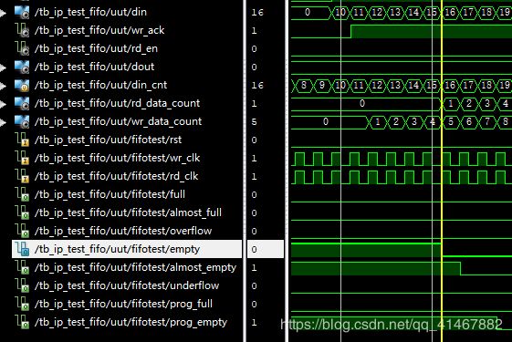Click the prog_full signal icon

[x=23, y=304]
